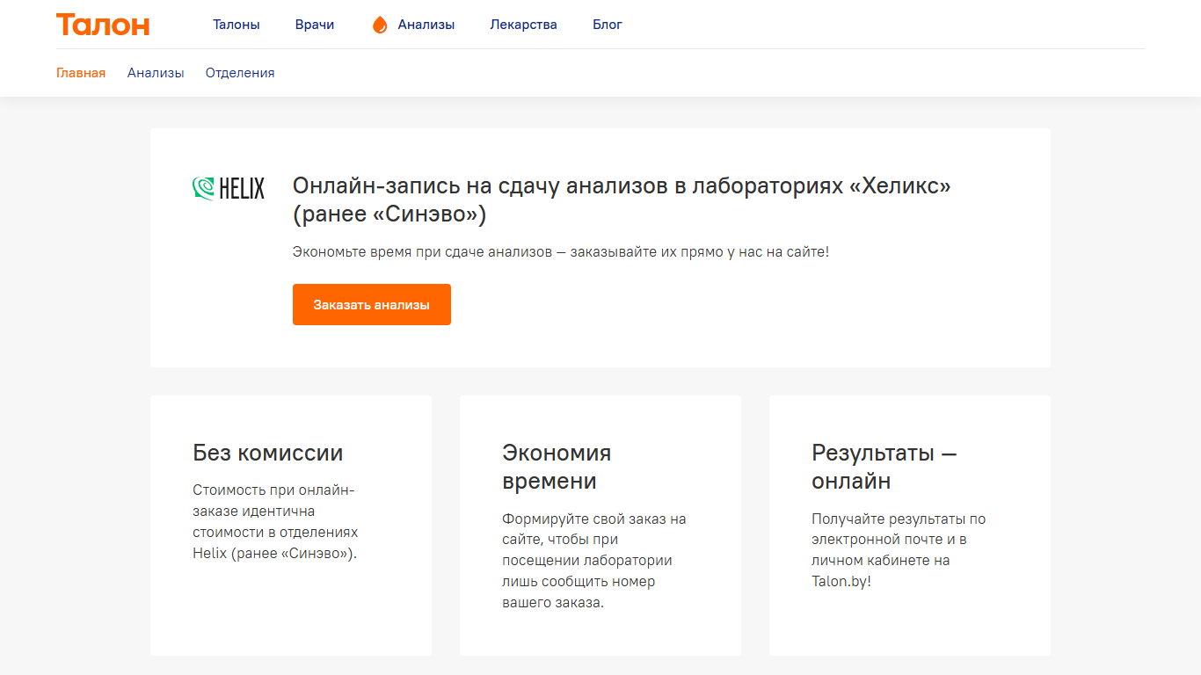Select the Отделения sub-navigation tab
The height and width of the screenshot is (675, 1201).
[x=240, y=73]
